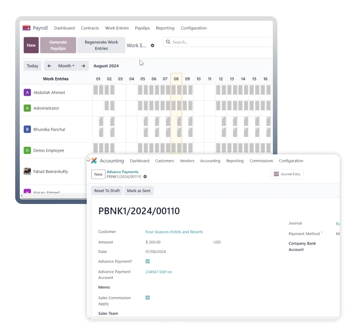
Task: Open Payroll Dashboard menu
Action: pyautogui.click(x=64, y=28)
